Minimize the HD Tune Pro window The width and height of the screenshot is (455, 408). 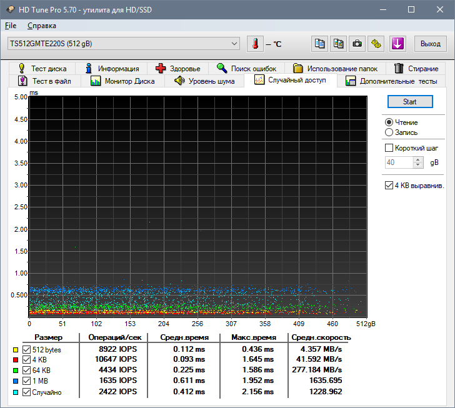click(x=383, y=9)
